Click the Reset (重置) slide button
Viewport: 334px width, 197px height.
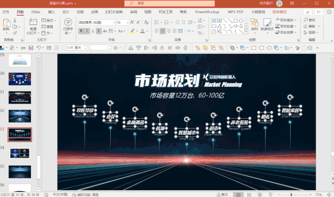pos(47,27)
